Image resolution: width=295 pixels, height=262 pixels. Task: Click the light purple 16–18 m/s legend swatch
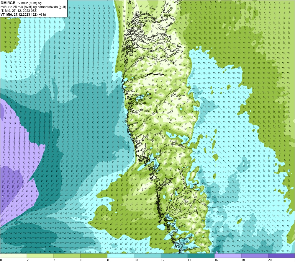pyautogui.click(x=228, y=256)
